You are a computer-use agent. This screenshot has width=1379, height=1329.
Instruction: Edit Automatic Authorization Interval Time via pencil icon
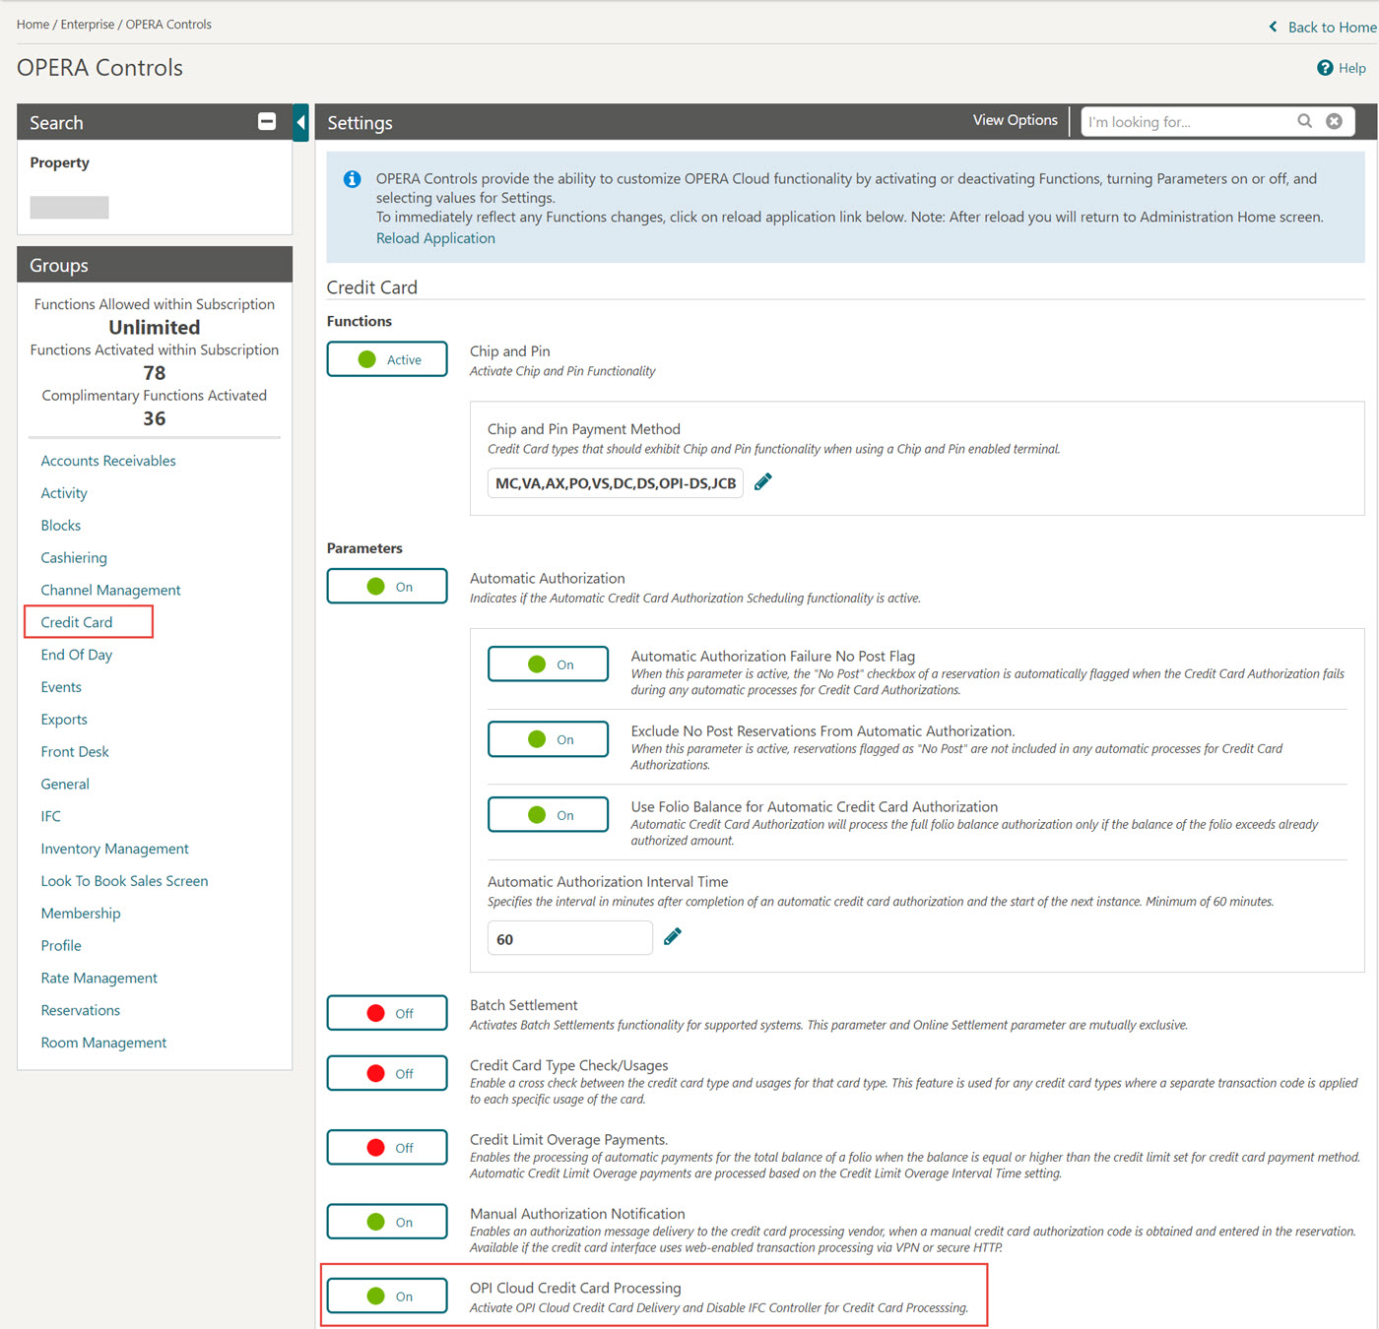(673, 936)
